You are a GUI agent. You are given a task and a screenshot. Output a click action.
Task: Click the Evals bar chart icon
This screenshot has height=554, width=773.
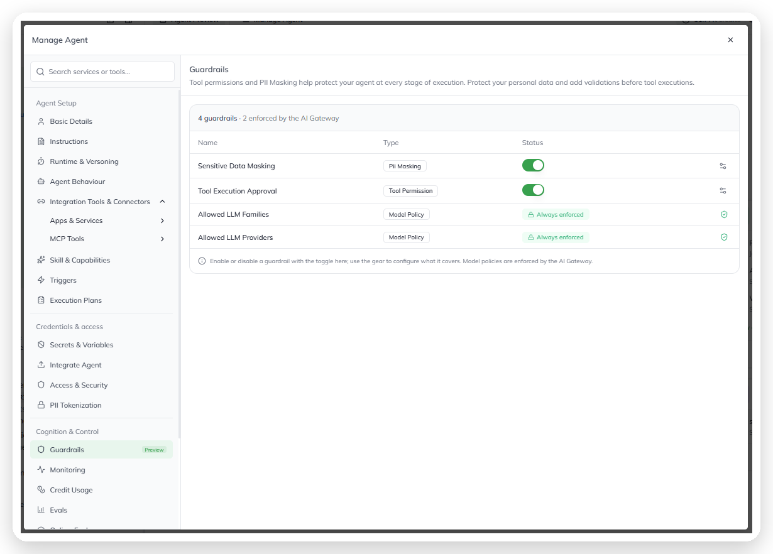[41, 510]
